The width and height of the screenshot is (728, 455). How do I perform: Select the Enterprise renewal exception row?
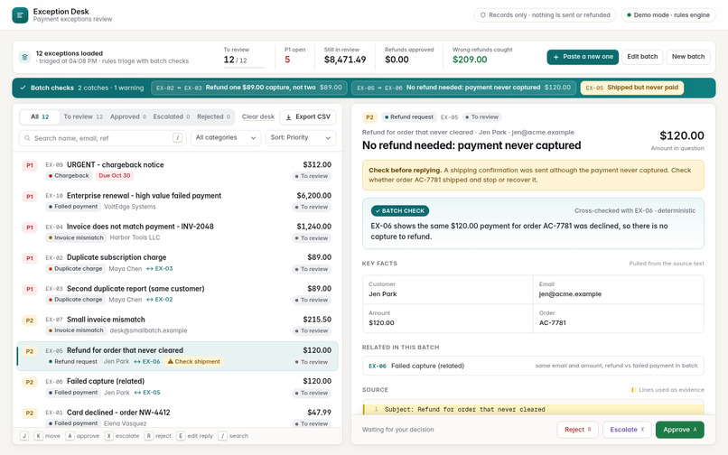[x=177, y=201]
